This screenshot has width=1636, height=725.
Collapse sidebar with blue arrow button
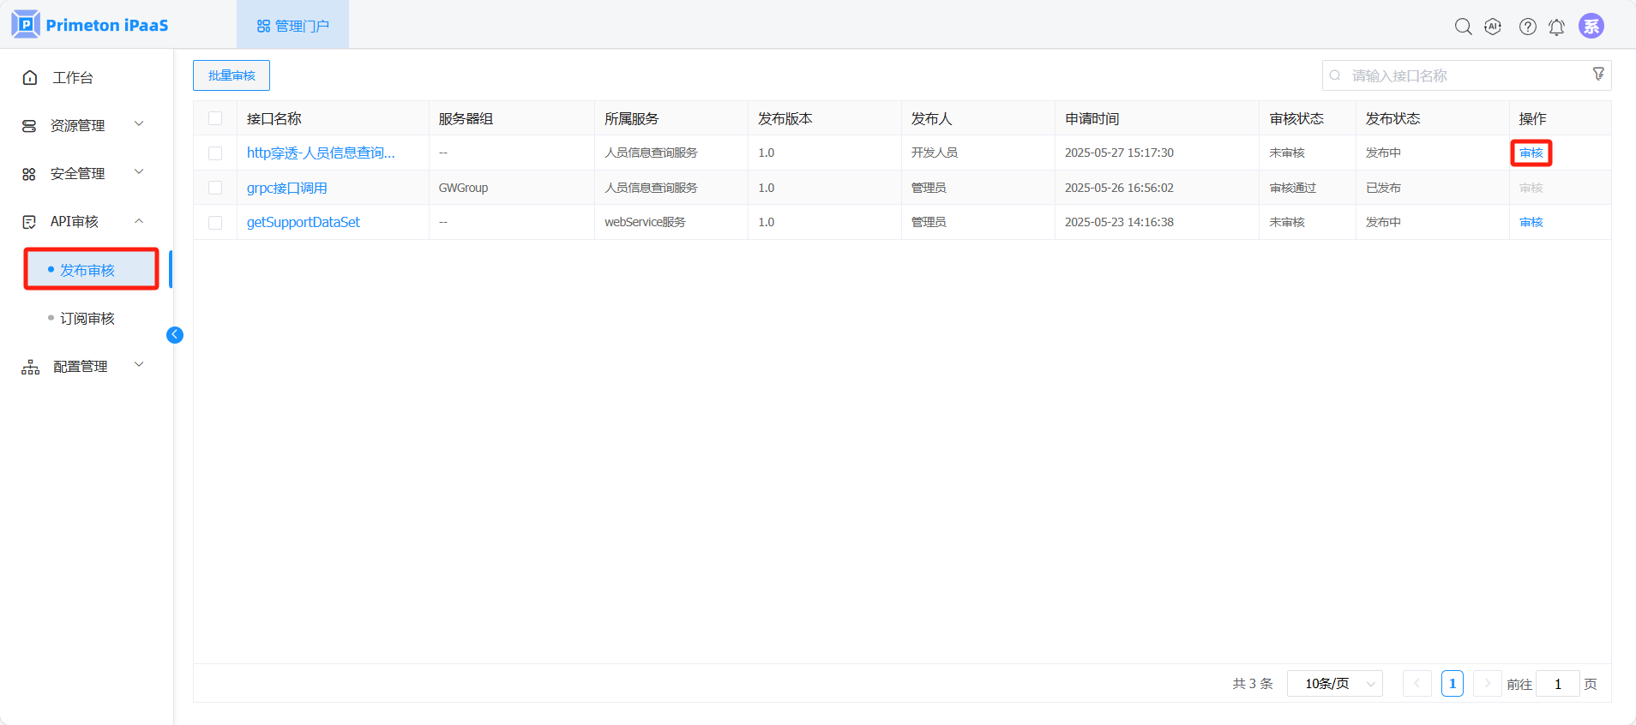pos(175,335)
